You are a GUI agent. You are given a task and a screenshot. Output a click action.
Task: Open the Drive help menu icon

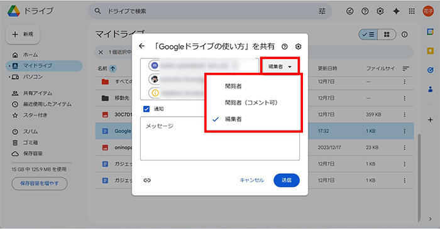click(x=365, y=11)
